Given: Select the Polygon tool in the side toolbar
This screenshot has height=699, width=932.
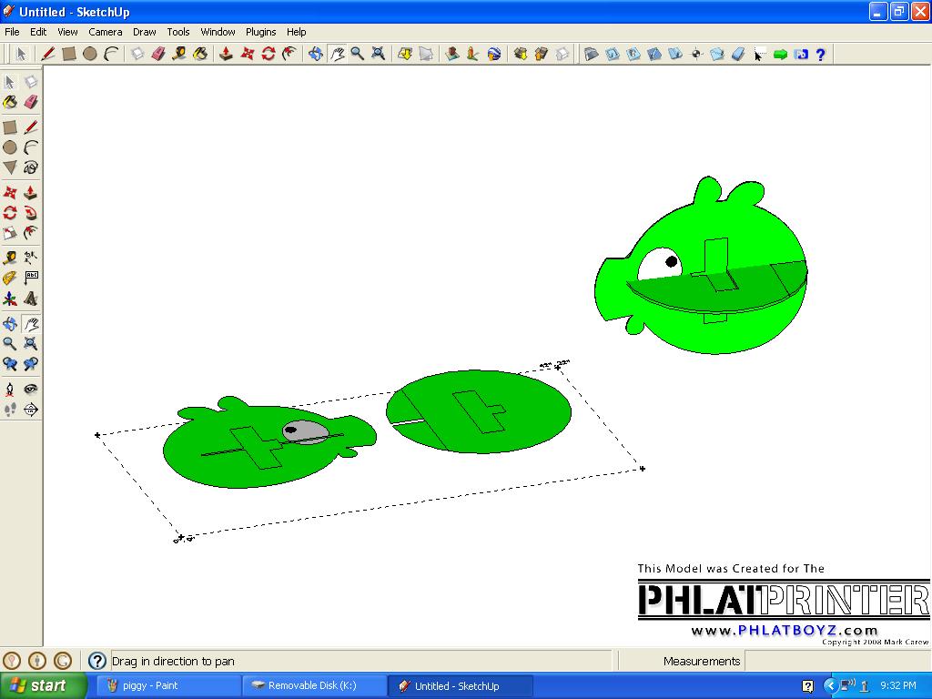Looking at the screenshot, I should (10, 167).
